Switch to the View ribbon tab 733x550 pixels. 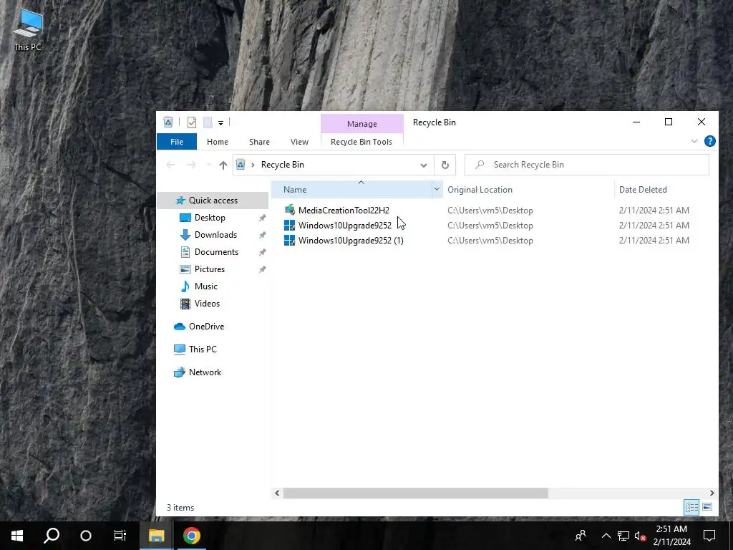pyautogui.click(x=299, y=142)
